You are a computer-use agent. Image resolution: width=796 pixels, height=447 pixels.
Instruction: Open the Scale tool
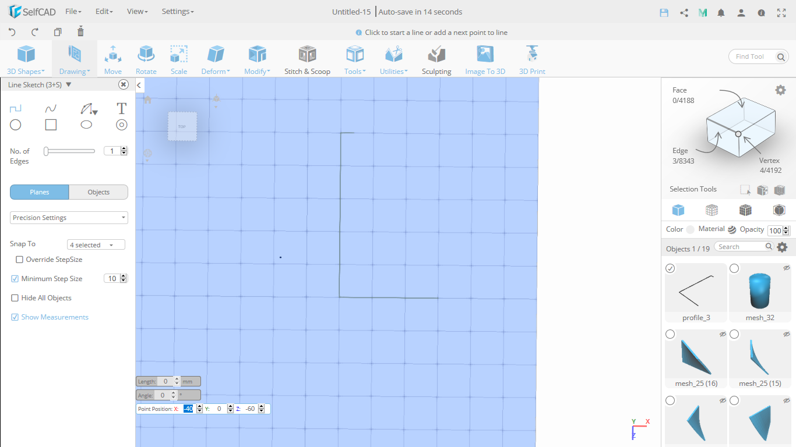click(x=179, y=61)
